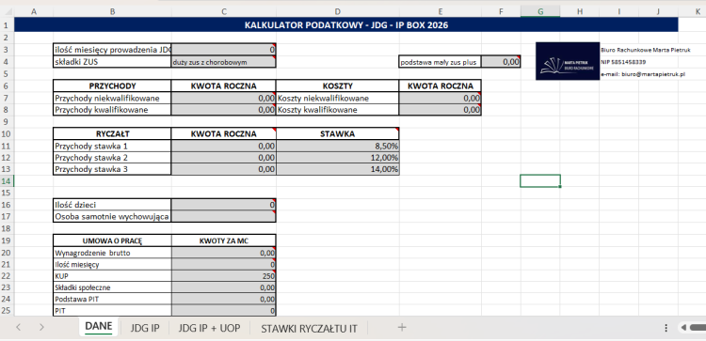
Task: Click podstawa mały zus plus value cell
Action: (501, 62)
